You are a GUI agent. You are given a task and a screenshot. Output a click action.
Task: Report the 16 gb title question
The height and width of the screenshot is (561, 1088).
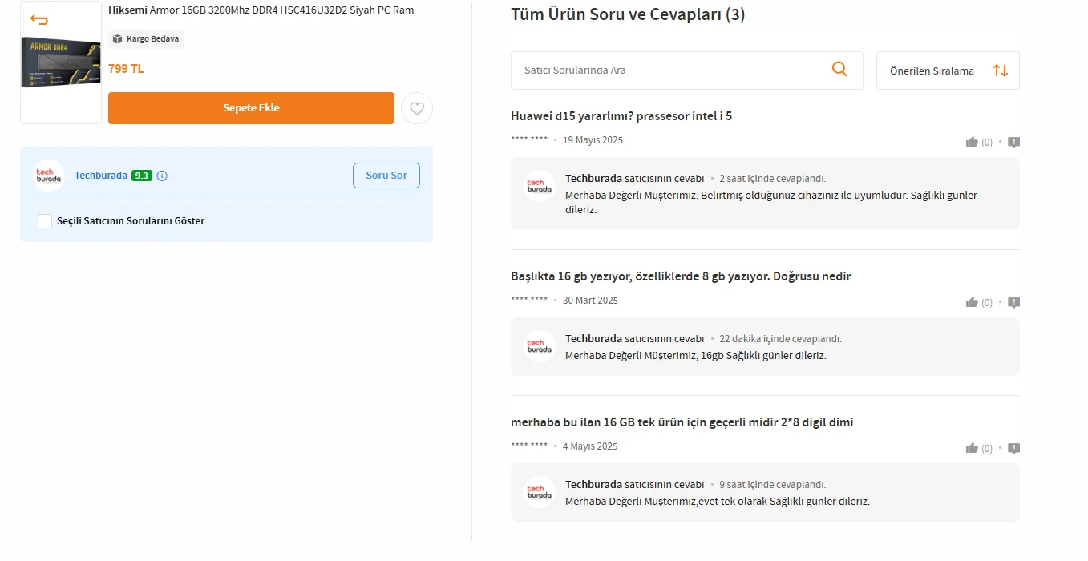(1013, 302)
